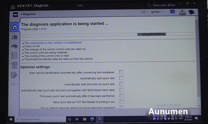Click the vehicle car icon beside Diagnosis
This screenshot has width=208, height=124.
15,15
